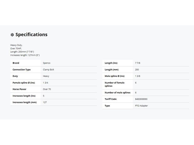Select the Clamp Bolt value

48,70
